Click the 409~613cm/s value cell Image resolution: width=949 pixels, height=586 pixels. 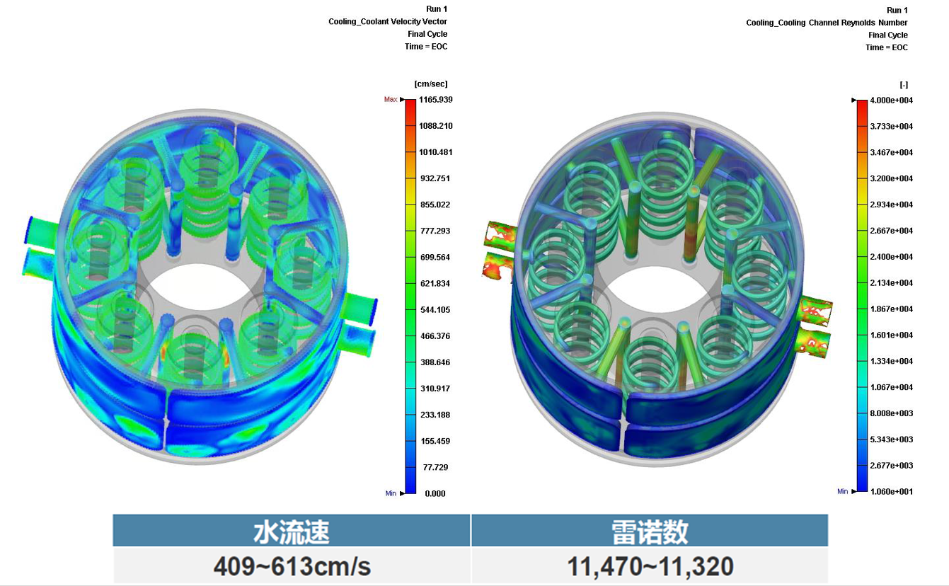(292, 566)
